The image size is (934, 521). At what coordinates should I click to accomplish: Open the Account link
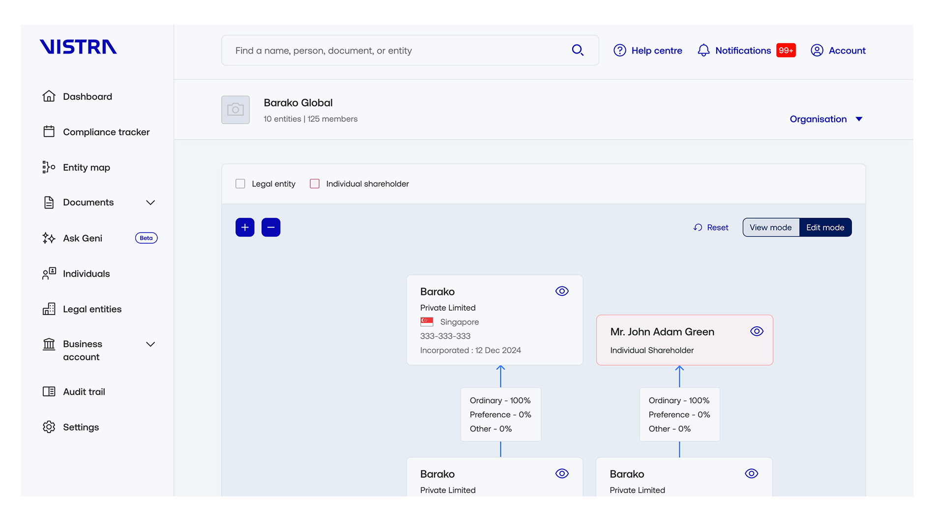[847, 50]
